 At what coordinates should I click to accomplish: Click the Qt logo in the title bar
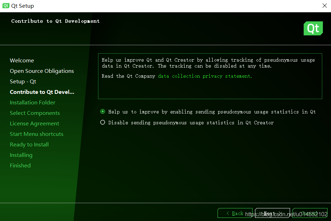click(x=6, y=6)
